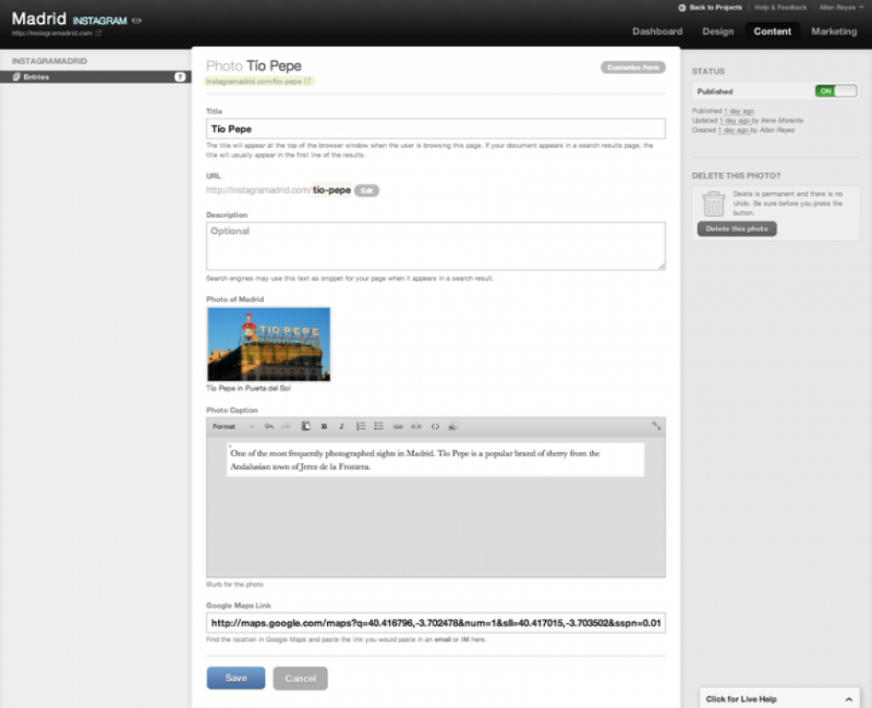Click the Google Maps Link field

click(x=435, y=623)
